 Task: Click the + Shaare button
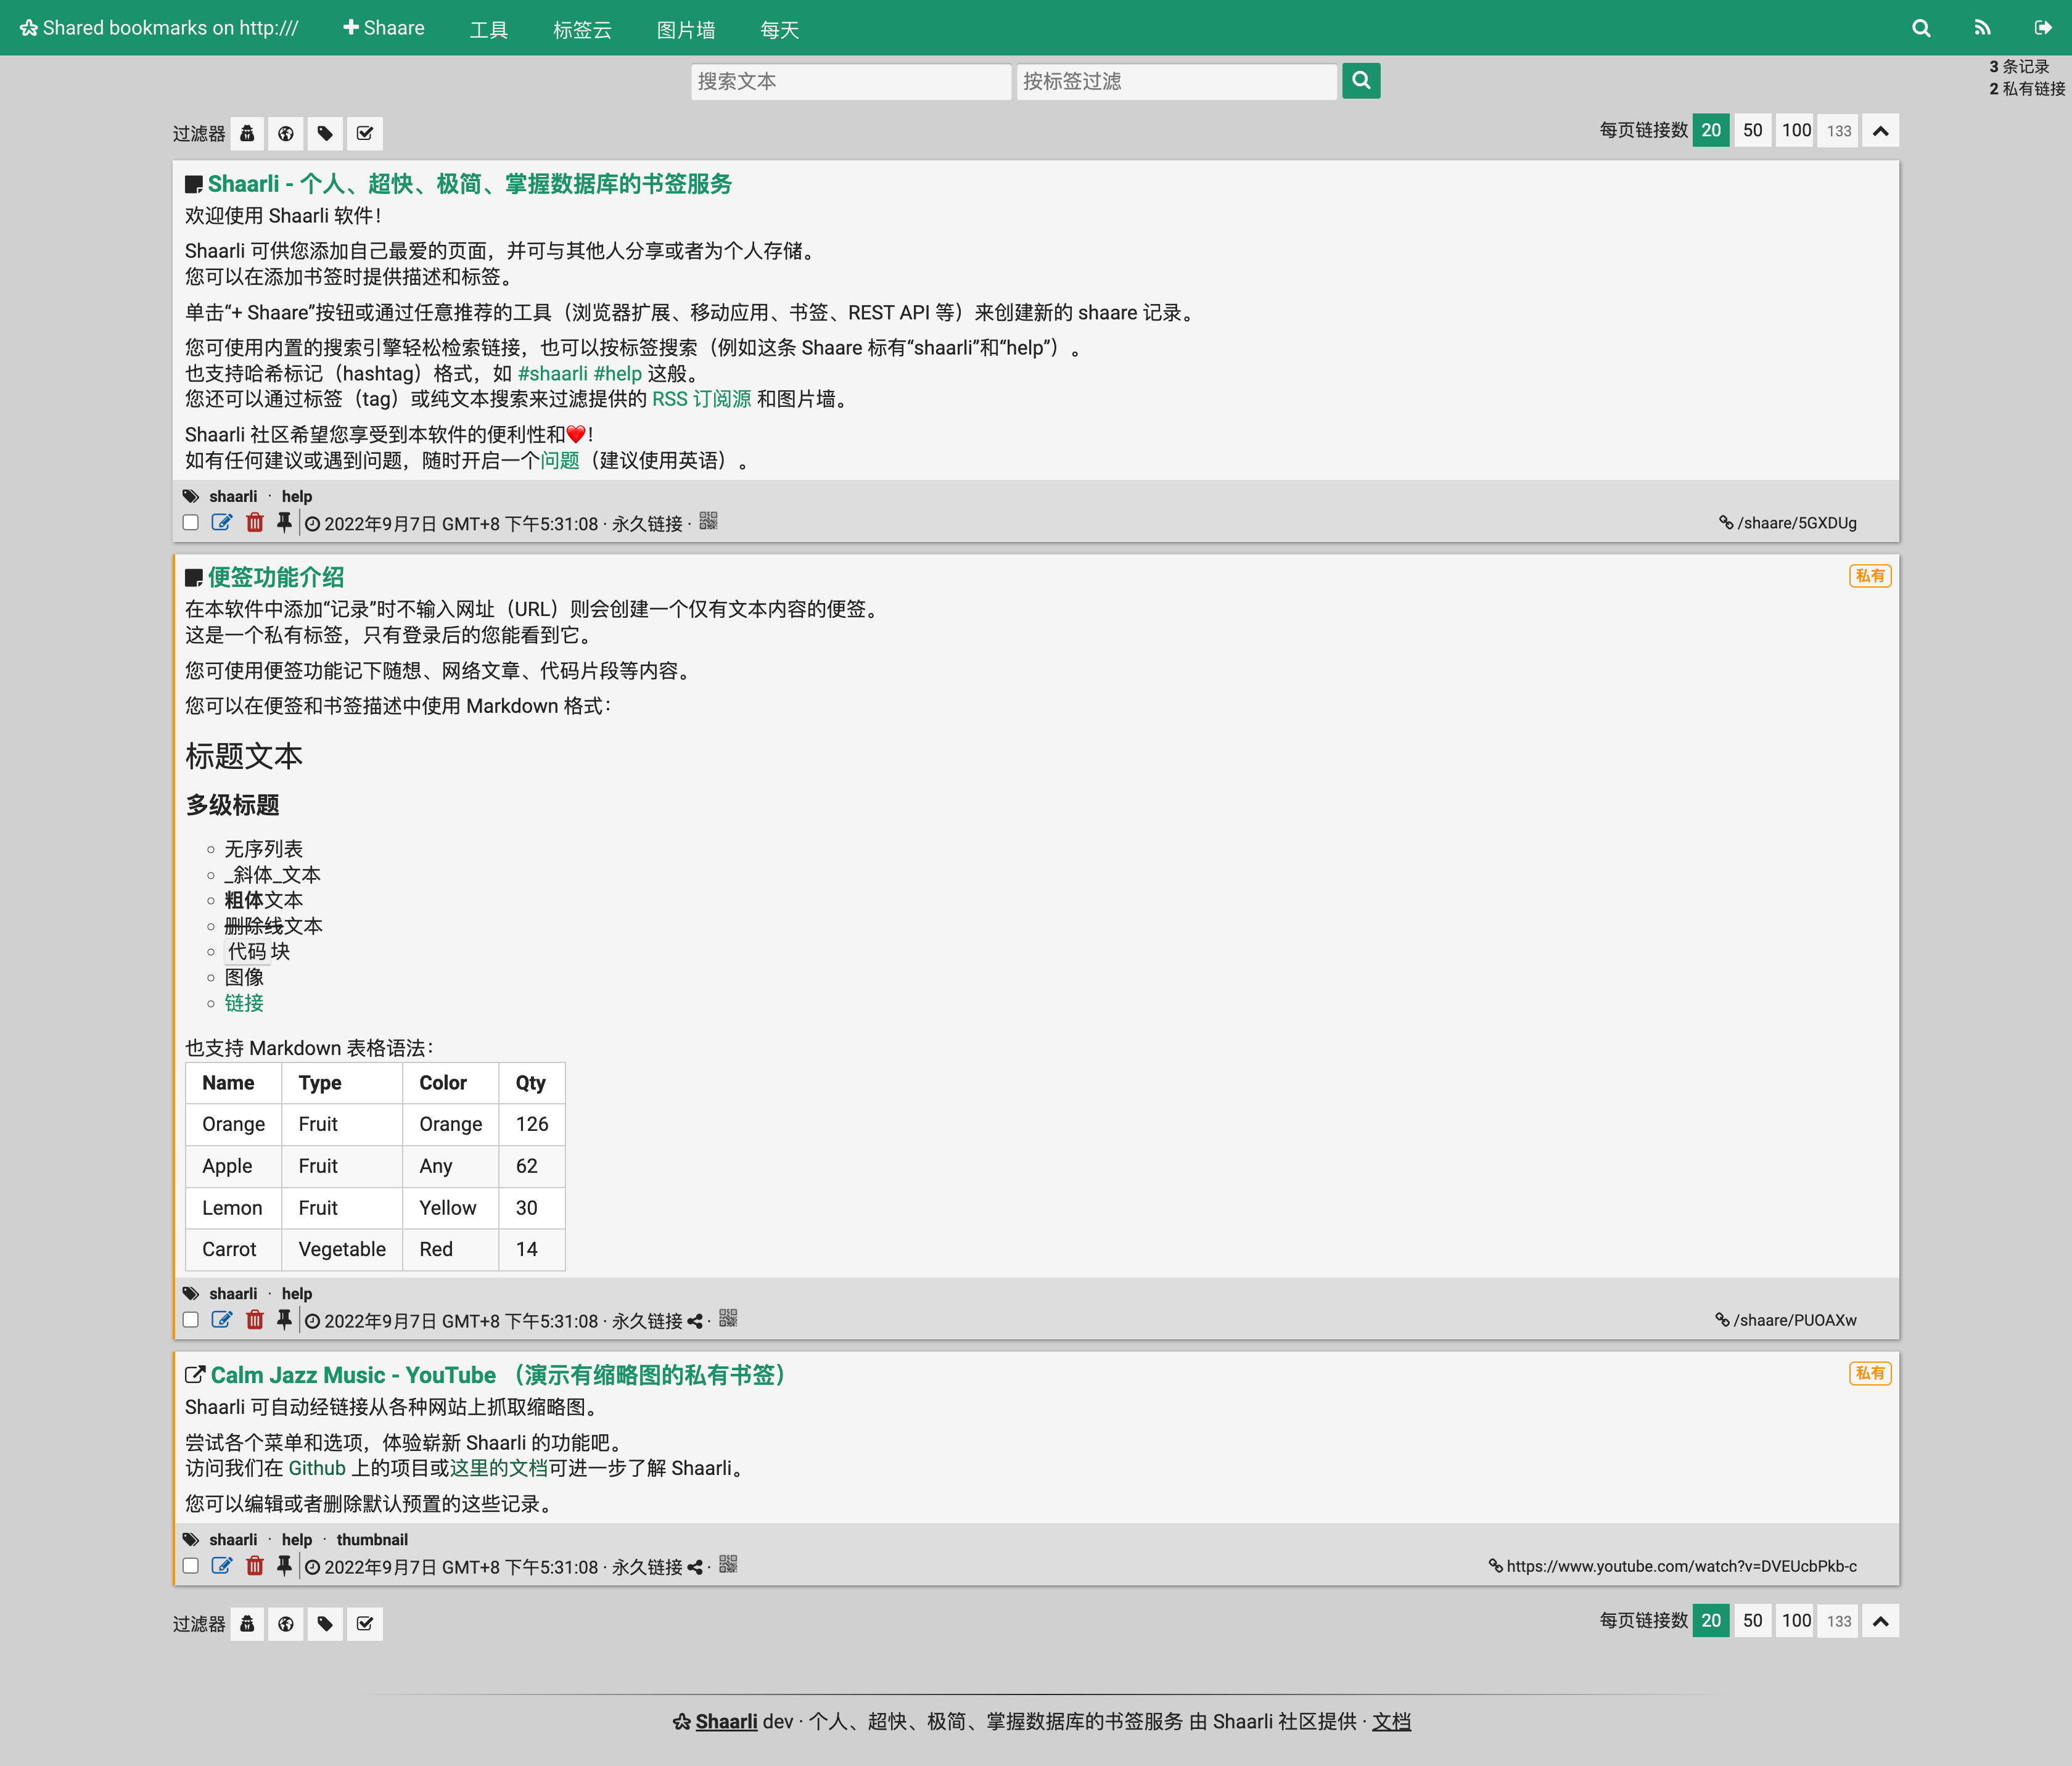384,28
